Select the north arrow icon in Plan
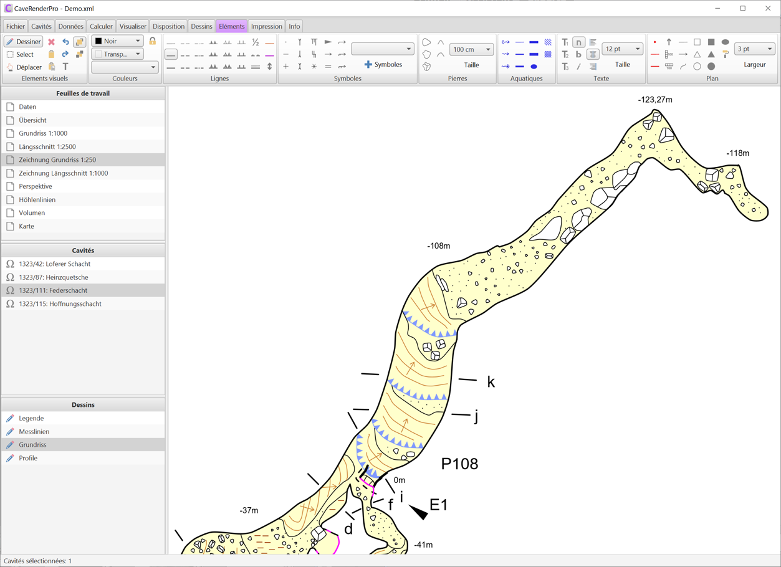This screenshot has width=781, height=567. [x=669, y=42]
